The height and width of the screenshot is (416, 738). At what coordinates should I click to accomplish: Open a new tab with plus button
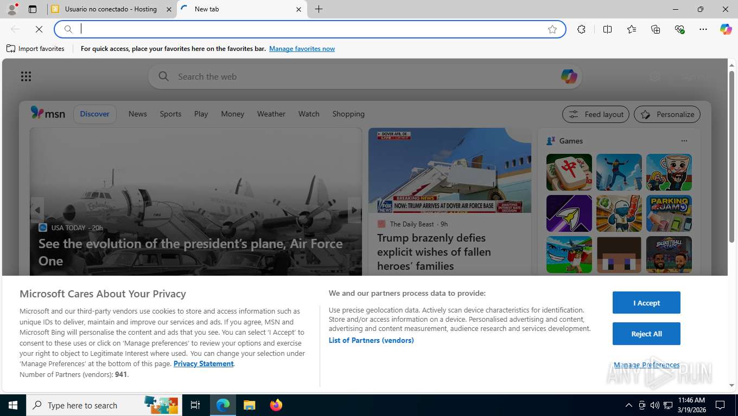319,9
